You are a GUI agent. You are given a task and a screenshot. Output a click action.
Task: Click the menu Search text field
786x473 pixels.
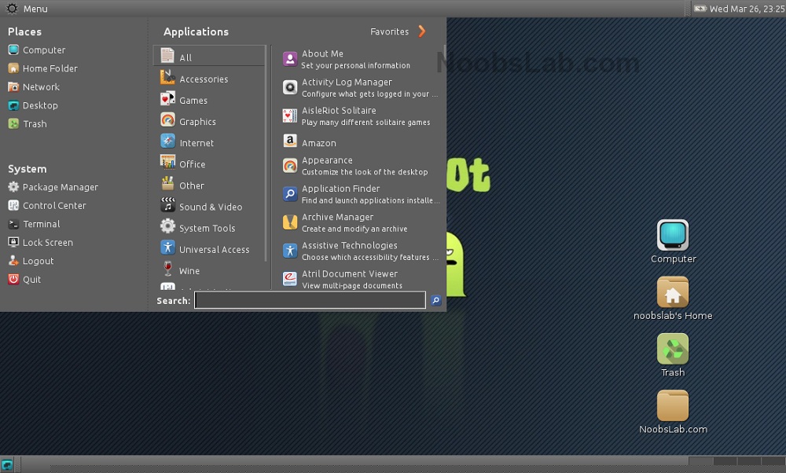(x=310, y=300)
